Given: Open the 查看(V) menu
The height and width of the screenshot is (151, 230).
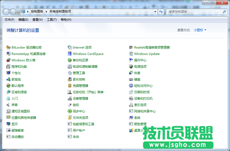Looking at the screenshot, I should pyautogui.click(x=38, y=20).
